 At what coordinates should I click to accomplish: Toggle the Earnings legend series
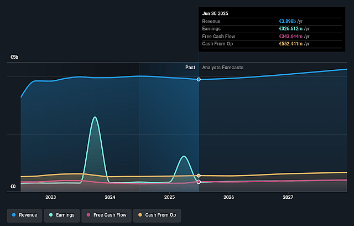coord(62,215)
